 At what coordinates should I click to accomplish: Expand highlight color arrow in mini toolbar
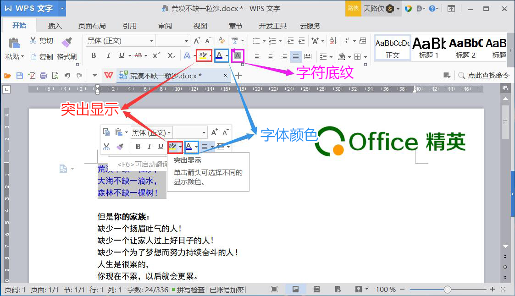tap(180, 147)
